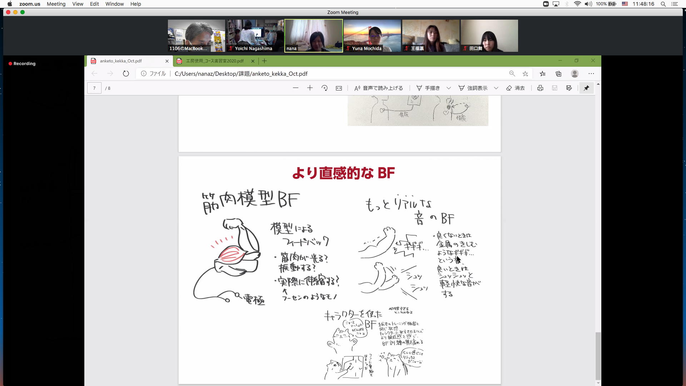
Task: Select the eraser 消去 tool
Action: tap(516, 88)
